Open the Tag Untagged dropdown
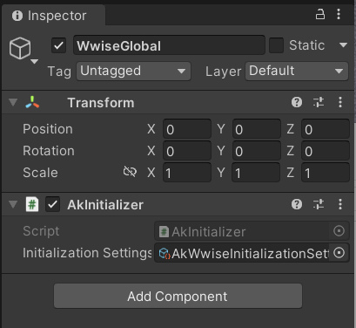 tap(133, 71)
